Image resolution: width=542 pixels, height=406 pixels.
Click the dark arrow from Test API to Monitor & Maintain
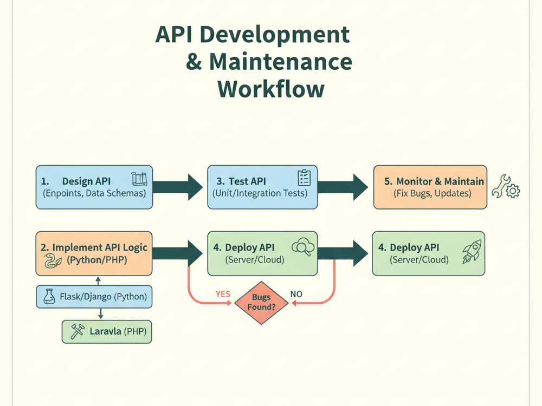(343, 187)
